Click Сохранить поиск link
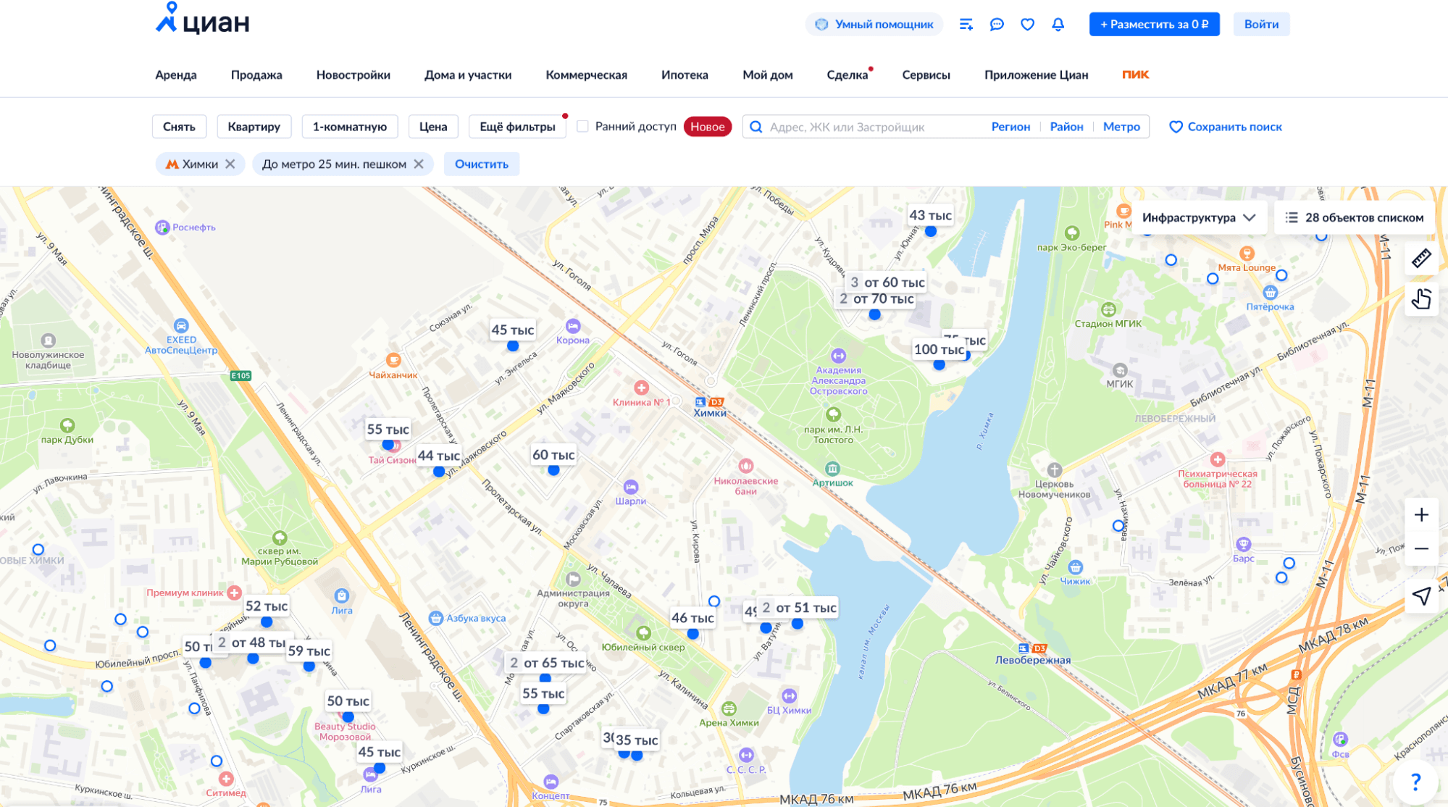Image resolution: width=1448 pixels, height=807 pixels. coord(1225,127)
